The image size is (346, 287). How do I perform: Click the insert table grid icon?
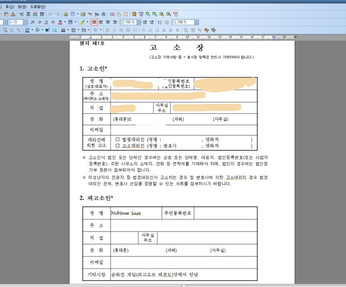click(73, 14)
